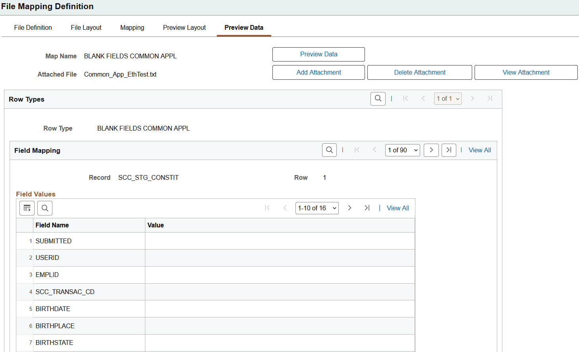The image size is (579, 352).
Task: Advance to the next Field Values page
Action: tap(349, 208)
